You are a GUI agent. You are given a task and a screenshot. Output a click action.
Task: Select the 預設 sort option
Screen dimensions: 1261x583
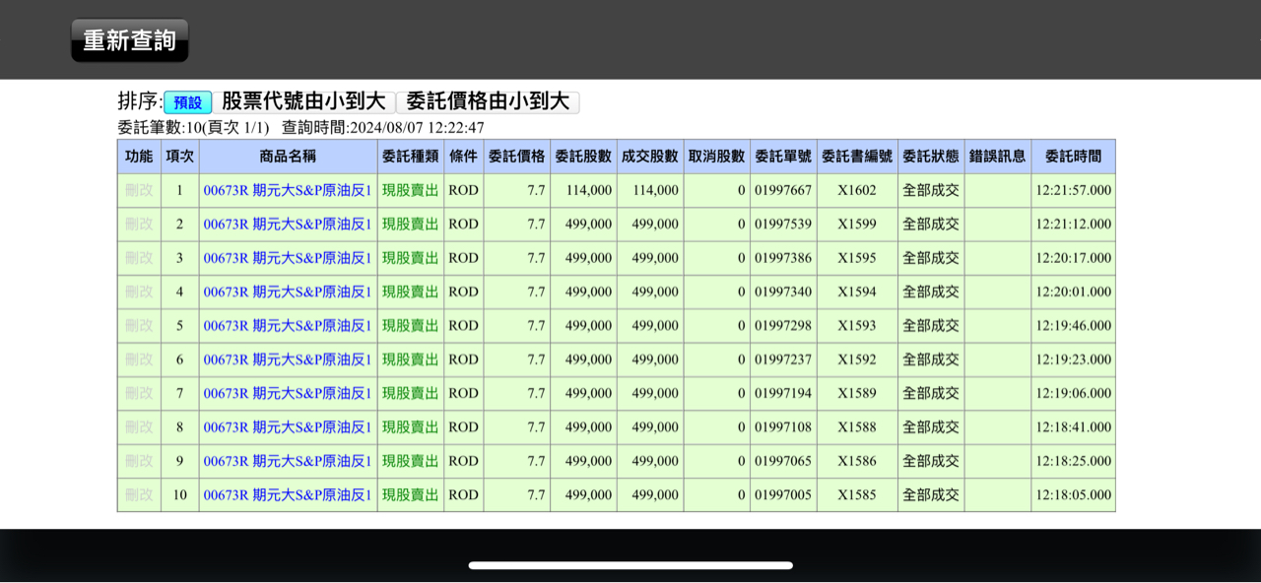pos(187,102)
